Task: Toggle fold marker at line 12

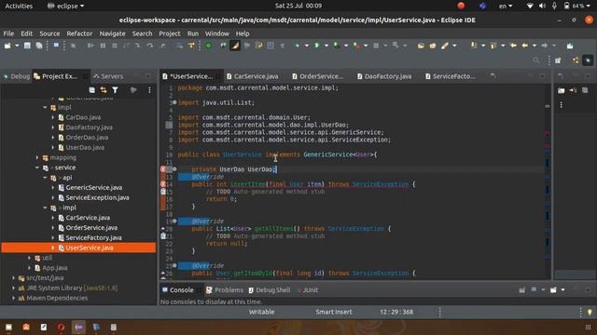Action: point(174,169)
